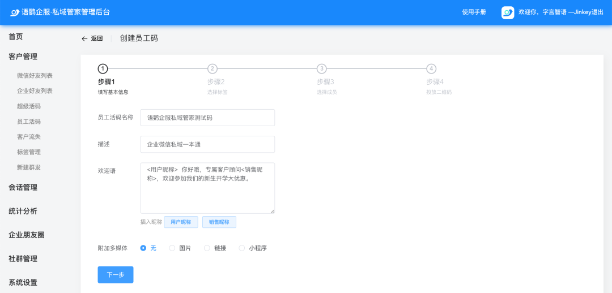This screenshot has width=612, height=293.
Task: Click the 员工活码名称 input field
Action: click(x=207, y=118)
